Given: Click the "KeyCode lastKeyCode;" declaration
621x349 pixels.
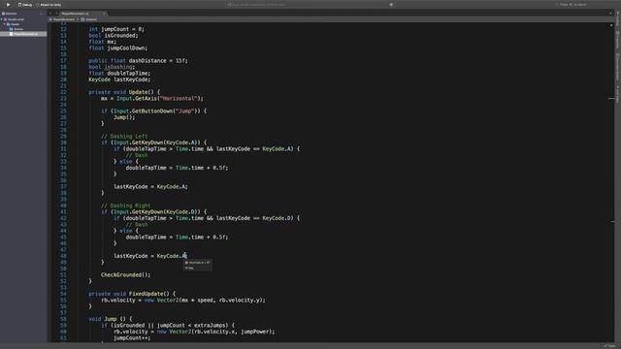Looking at the screenshot, I should point(119,79).
